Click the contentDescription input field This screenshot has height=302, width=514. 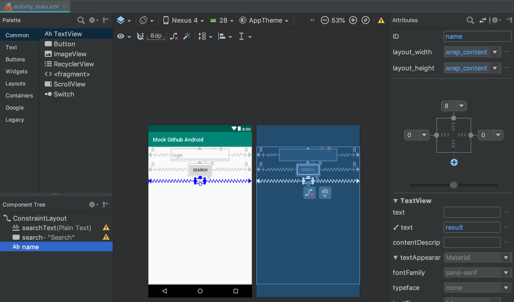472,242
